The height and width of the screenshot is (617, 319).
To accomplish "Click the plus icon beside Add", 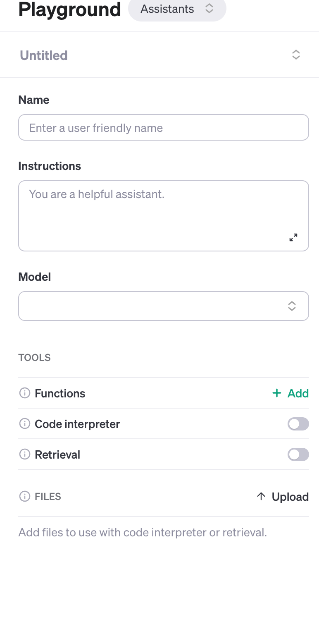I will point(276,393).
